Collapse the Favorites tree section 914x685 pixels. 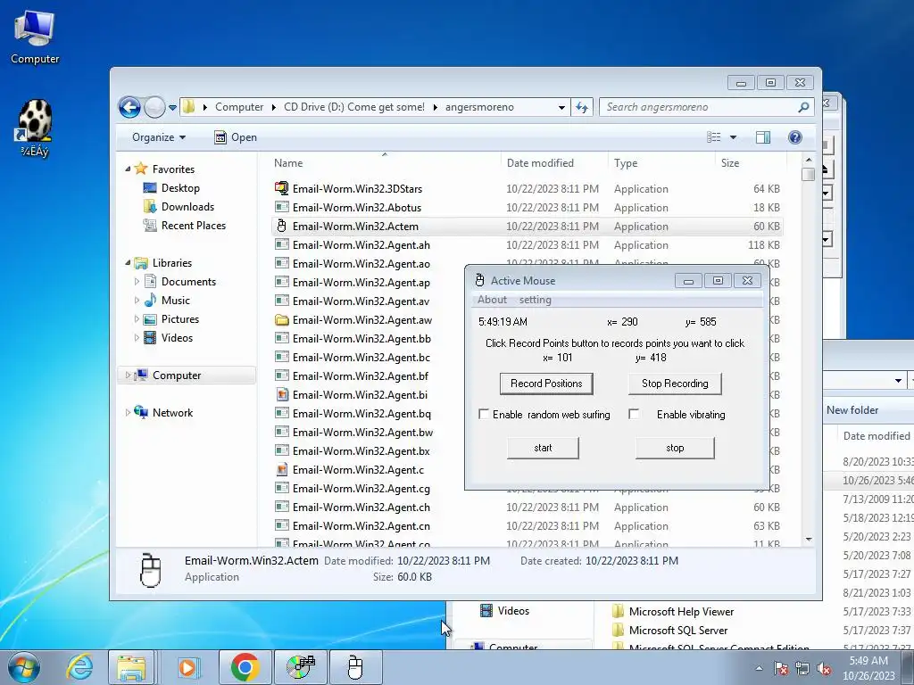click(129, 169)
